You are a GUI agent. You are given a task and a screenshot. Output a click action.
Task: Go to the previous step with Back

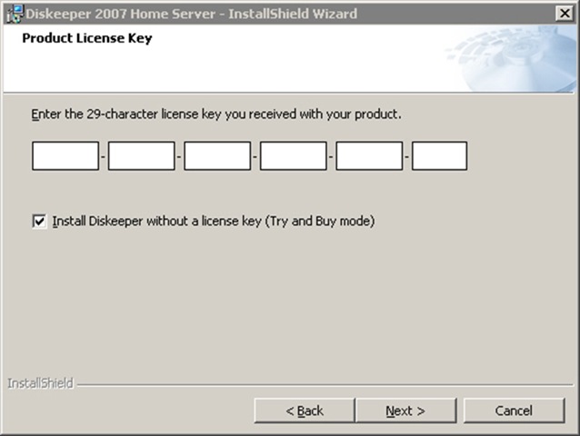tap(305, 411)
